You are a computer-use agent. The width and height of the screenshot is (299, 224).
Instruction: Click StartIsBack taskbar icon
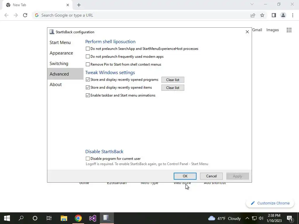pyautogui.click(x=107, y=218)
